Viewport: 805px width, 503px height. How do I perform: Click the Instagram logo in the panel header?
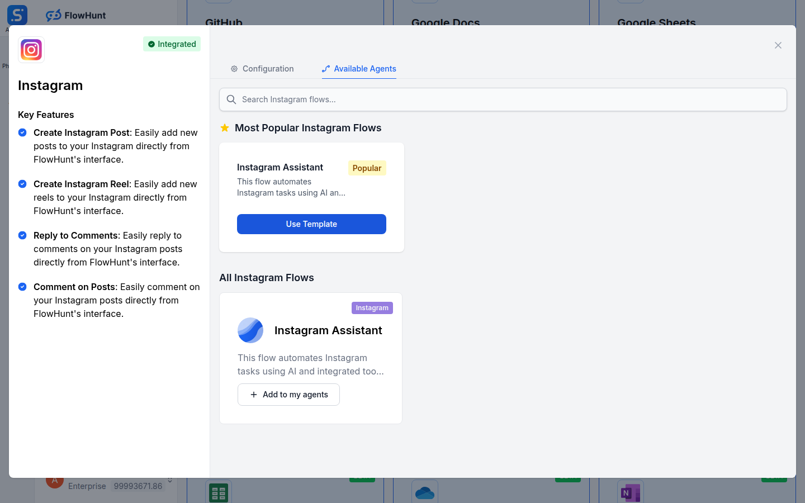tap(31, 50)
